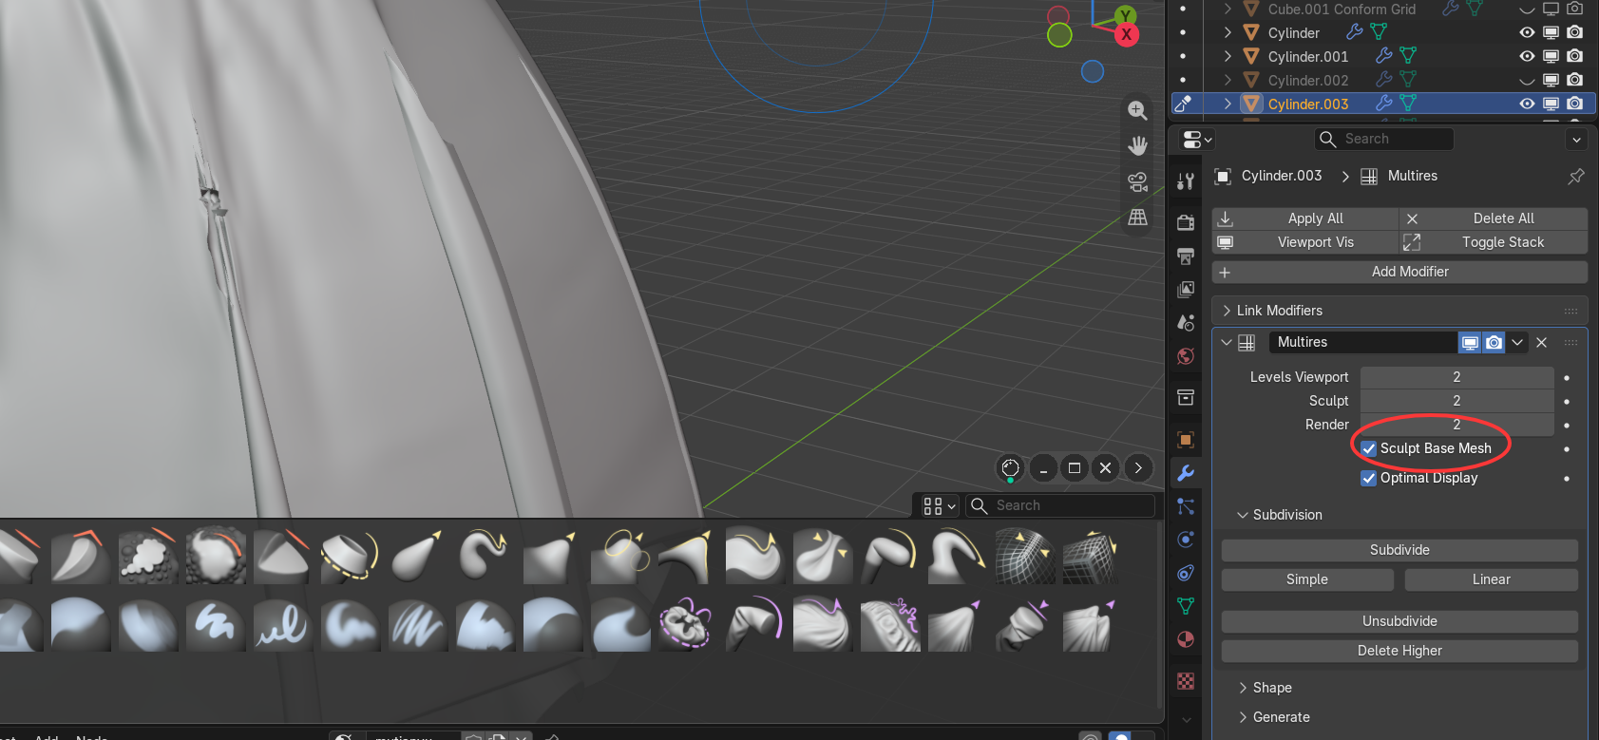Viewport: 1599px width, 740px height.
Task: Open the Output properties tab icon
Action: click(1186, 256)
